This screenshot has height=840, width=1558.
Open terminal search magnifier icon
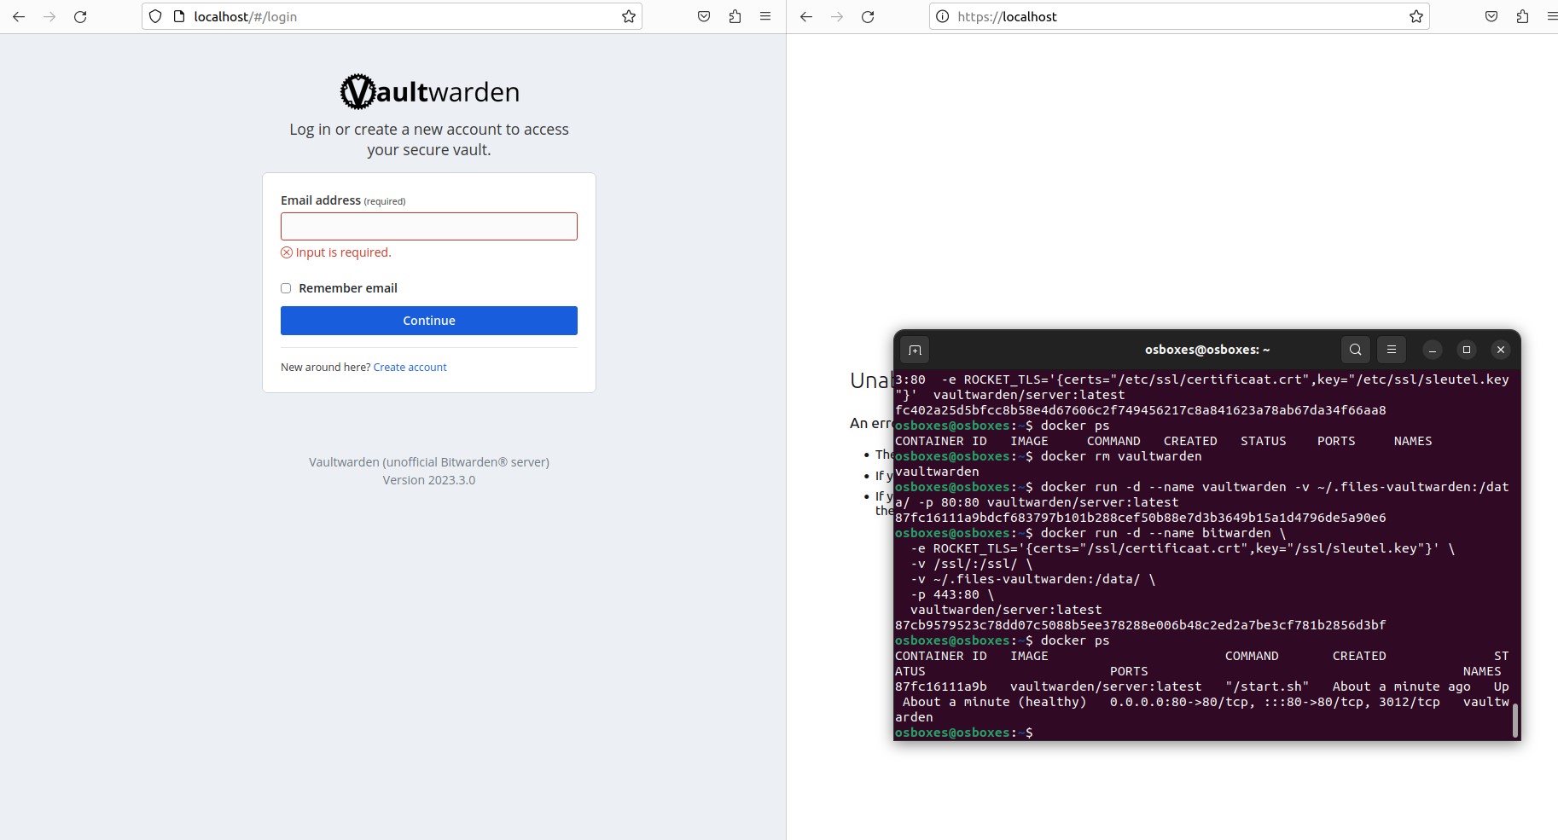point(1356,350)
